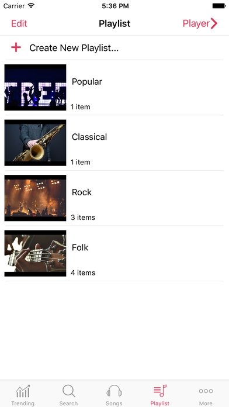This screenshot has height=407, width=229.
Task: Open the Popular playlist thumbnail
Action: coord(35,88)
